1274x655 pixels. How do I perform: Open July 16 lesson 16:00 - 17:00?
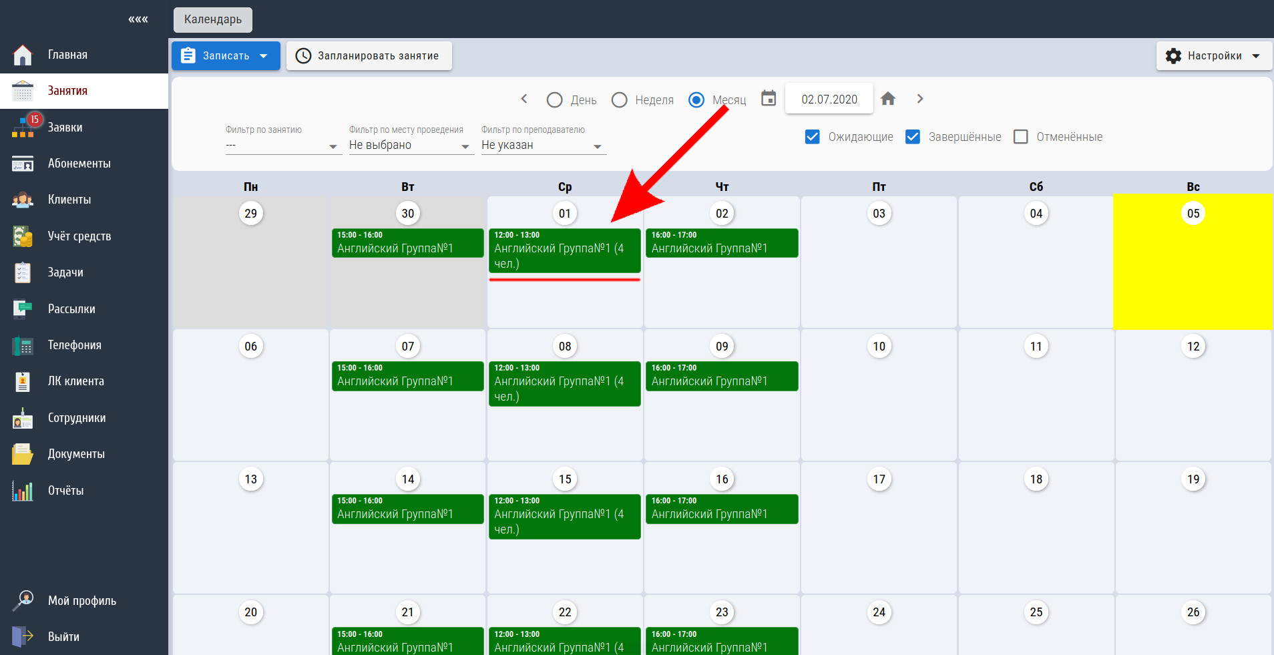722,509
